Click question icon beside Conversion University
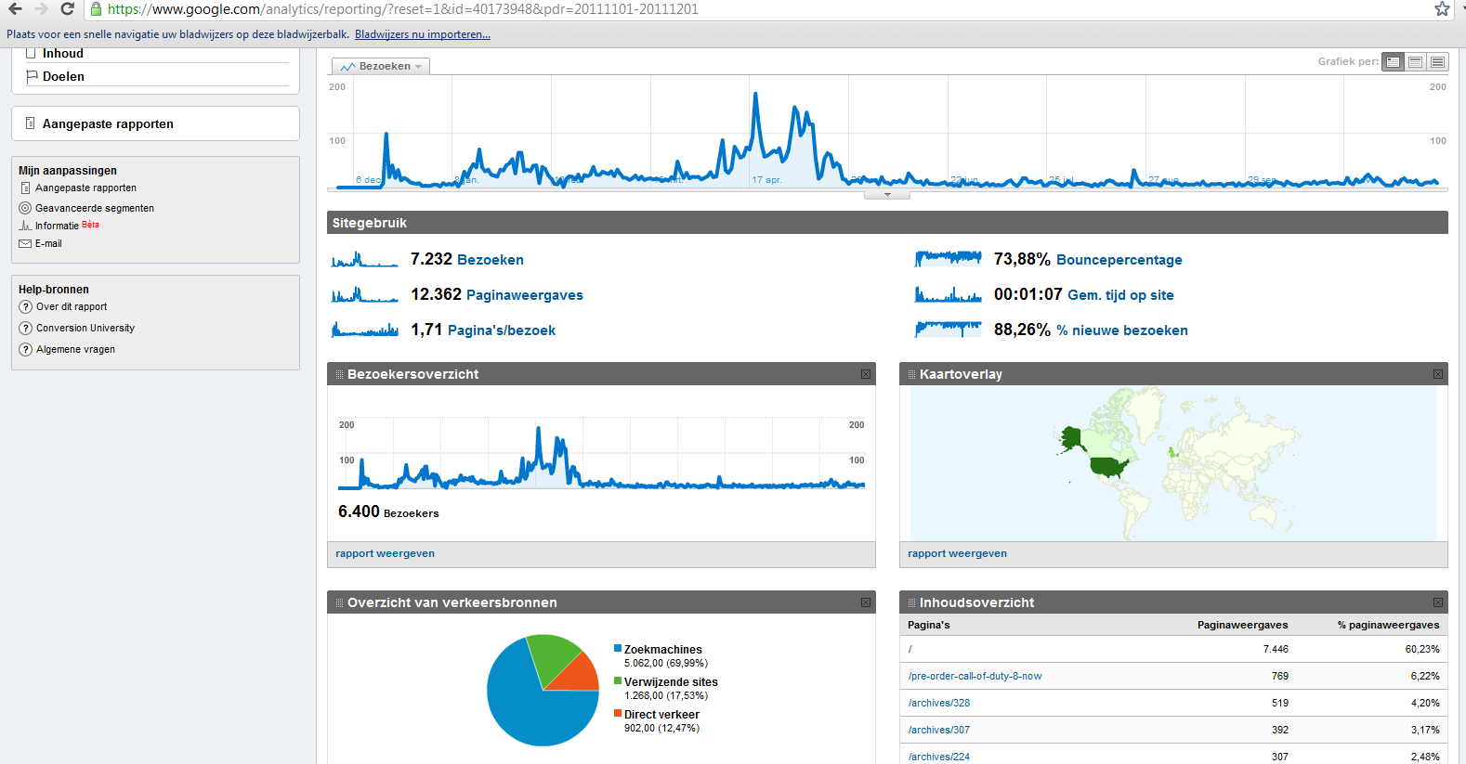This screenshot has height=764, width=1466. coord(25,329)
